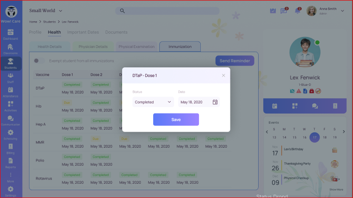Close the DTaP - Dose 1 dialog
This screenshot has width=353, height=198.
(223, 75)
